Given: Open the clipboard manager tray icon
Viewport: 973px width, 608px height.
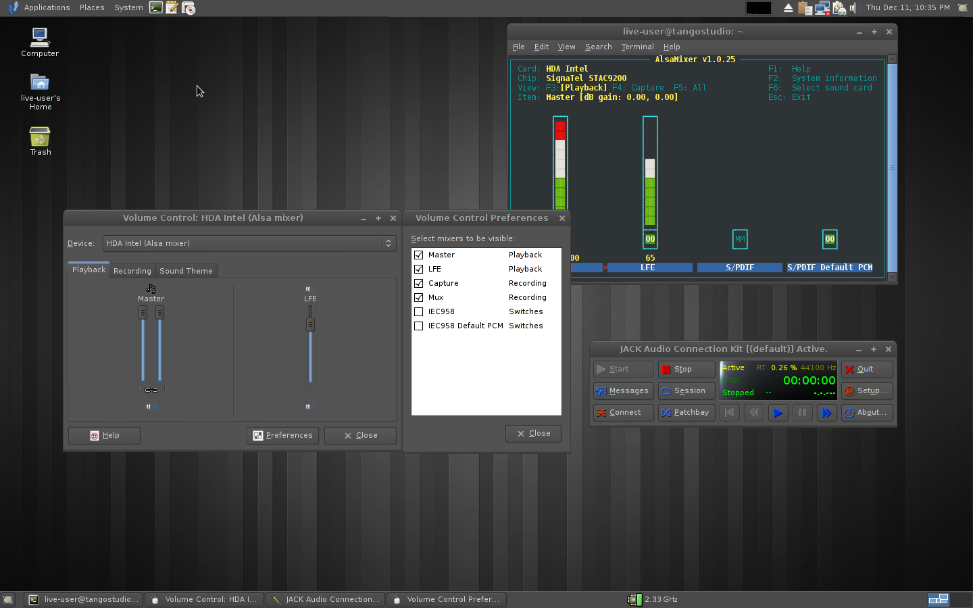Looking at the screenshot, I should click(x=805, y=7).
